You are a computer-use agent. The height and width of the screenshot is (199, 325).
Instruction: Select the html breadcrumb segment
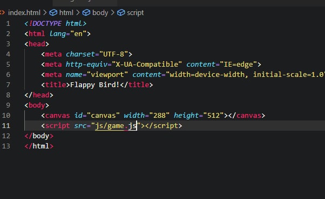pyautogui.click(x=66, y=13)
